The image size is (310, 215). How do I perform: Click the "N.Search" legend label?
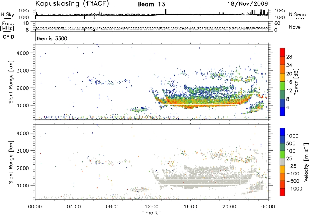pos(300,14)
